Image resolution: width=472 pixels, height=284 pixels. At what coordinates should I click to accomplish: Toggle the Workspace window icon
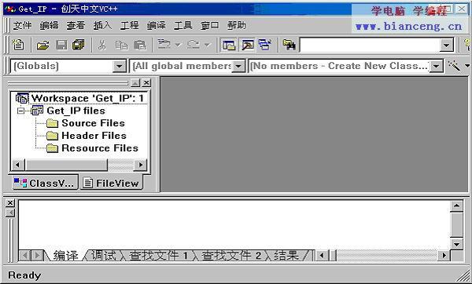[x=229, y=46]
